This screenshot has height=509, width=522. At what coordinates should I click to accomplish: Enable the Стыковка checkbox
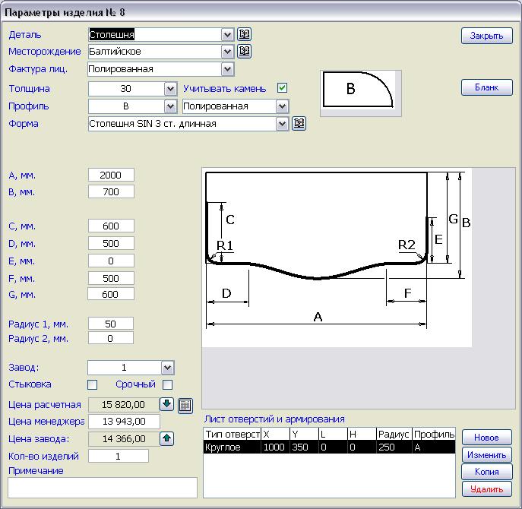(x=92, y=384)
